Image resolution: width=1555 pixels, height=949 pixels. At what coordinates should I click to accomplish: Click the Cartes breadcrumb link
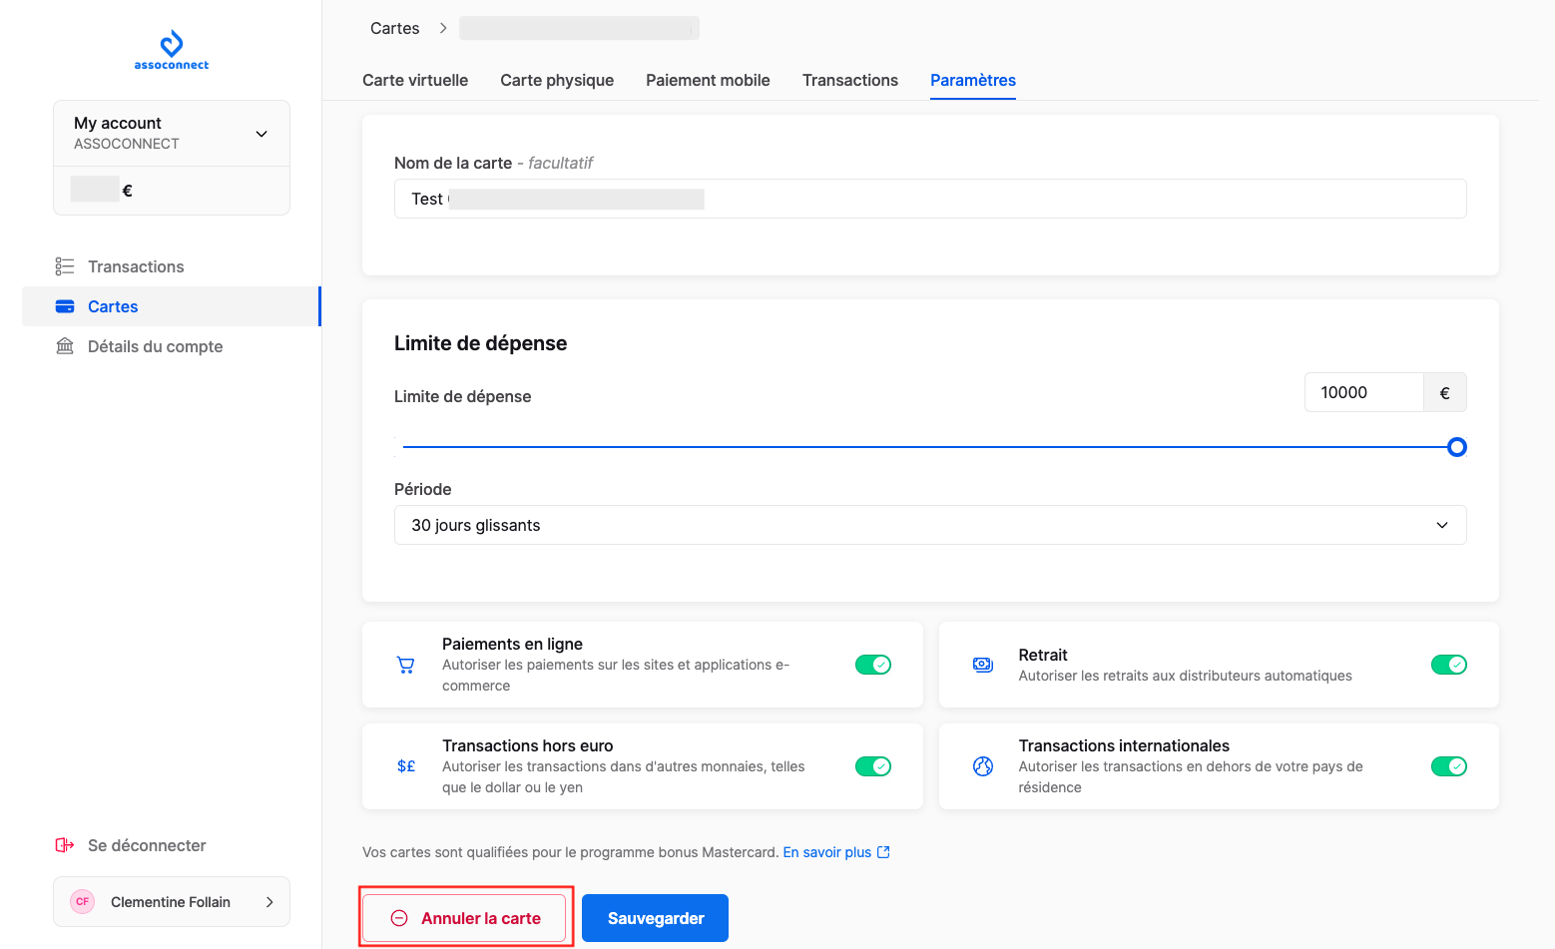[394, 28]
